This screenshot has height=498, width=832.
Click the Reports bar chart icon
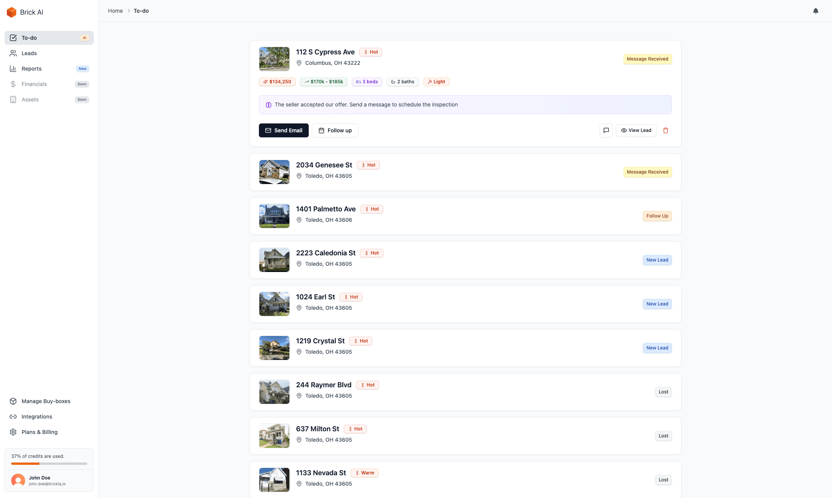pos(13,69)
